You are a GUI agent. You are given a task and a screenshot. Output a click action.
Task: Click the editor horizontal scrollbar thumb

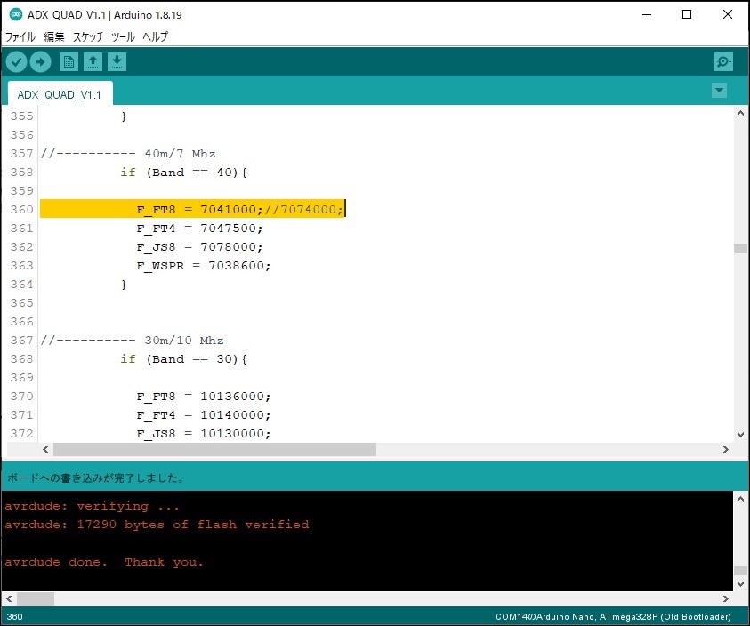click(x=214, y=450)
